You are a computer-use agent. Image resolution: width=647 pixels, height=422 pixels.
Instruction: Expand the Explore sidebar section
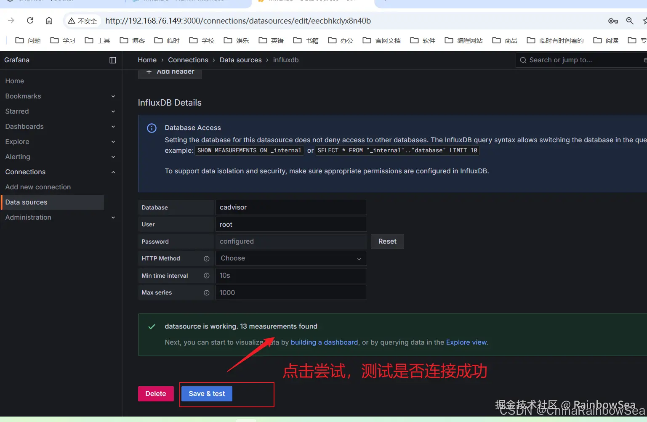click(113, 142)
